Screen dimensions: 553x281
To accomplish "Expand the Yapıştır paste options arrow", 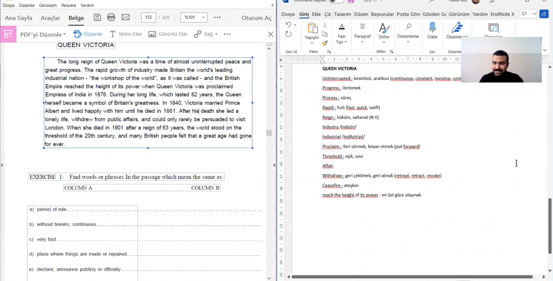I will 312,43.
